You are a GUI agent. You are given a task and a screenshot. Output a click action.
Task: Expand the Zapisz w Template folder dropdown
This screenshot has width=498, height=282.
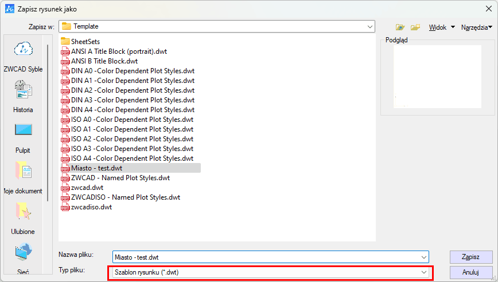(369, 26)
